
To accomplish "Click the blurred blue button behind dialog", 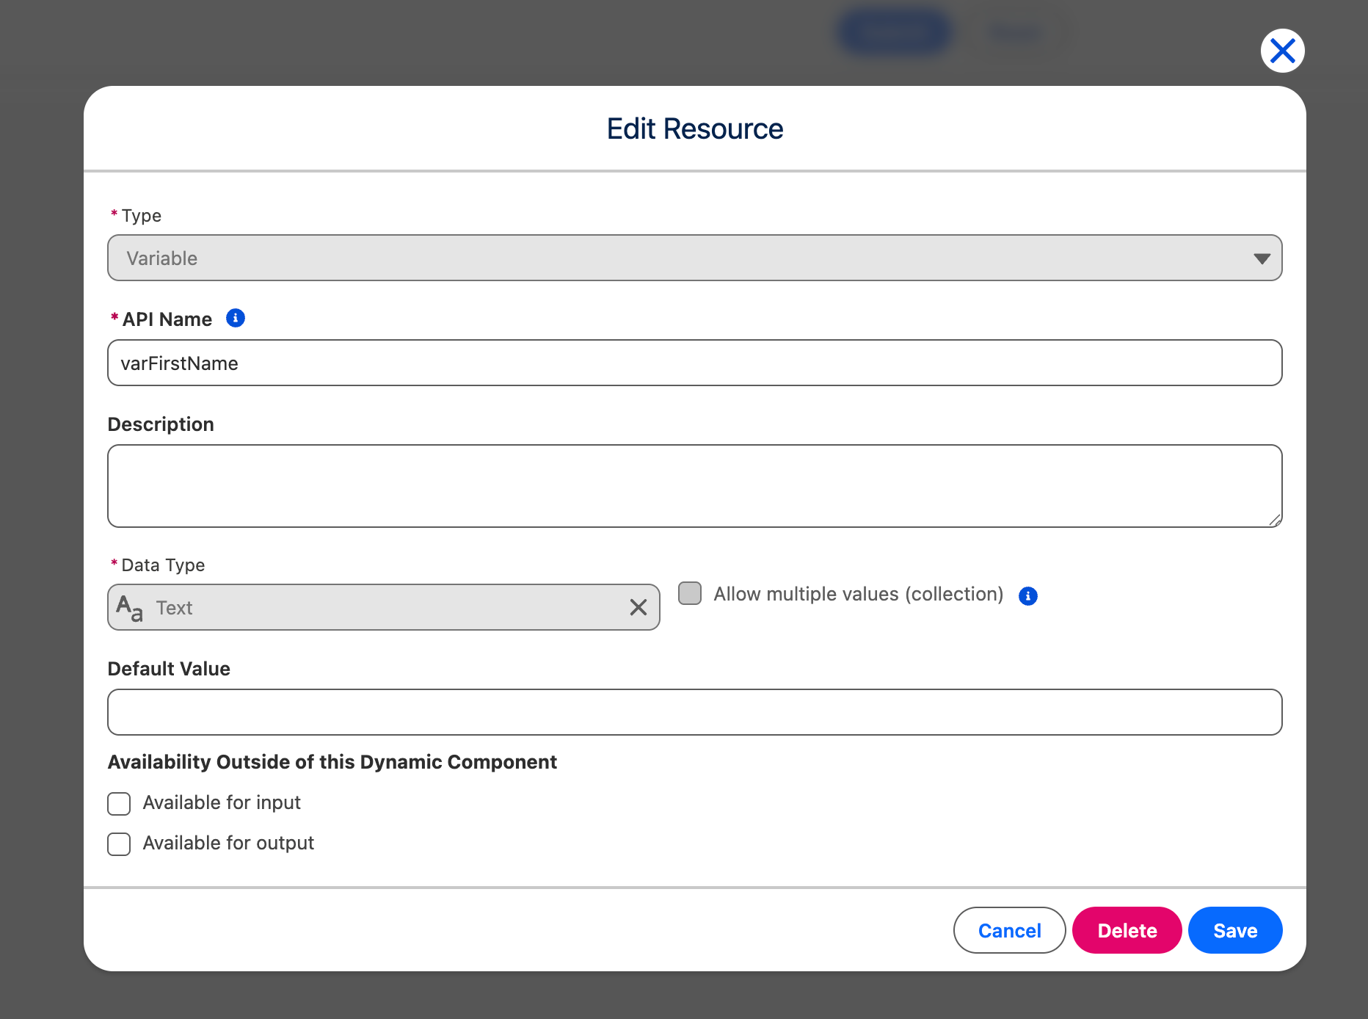I will [x=894, y=32].
